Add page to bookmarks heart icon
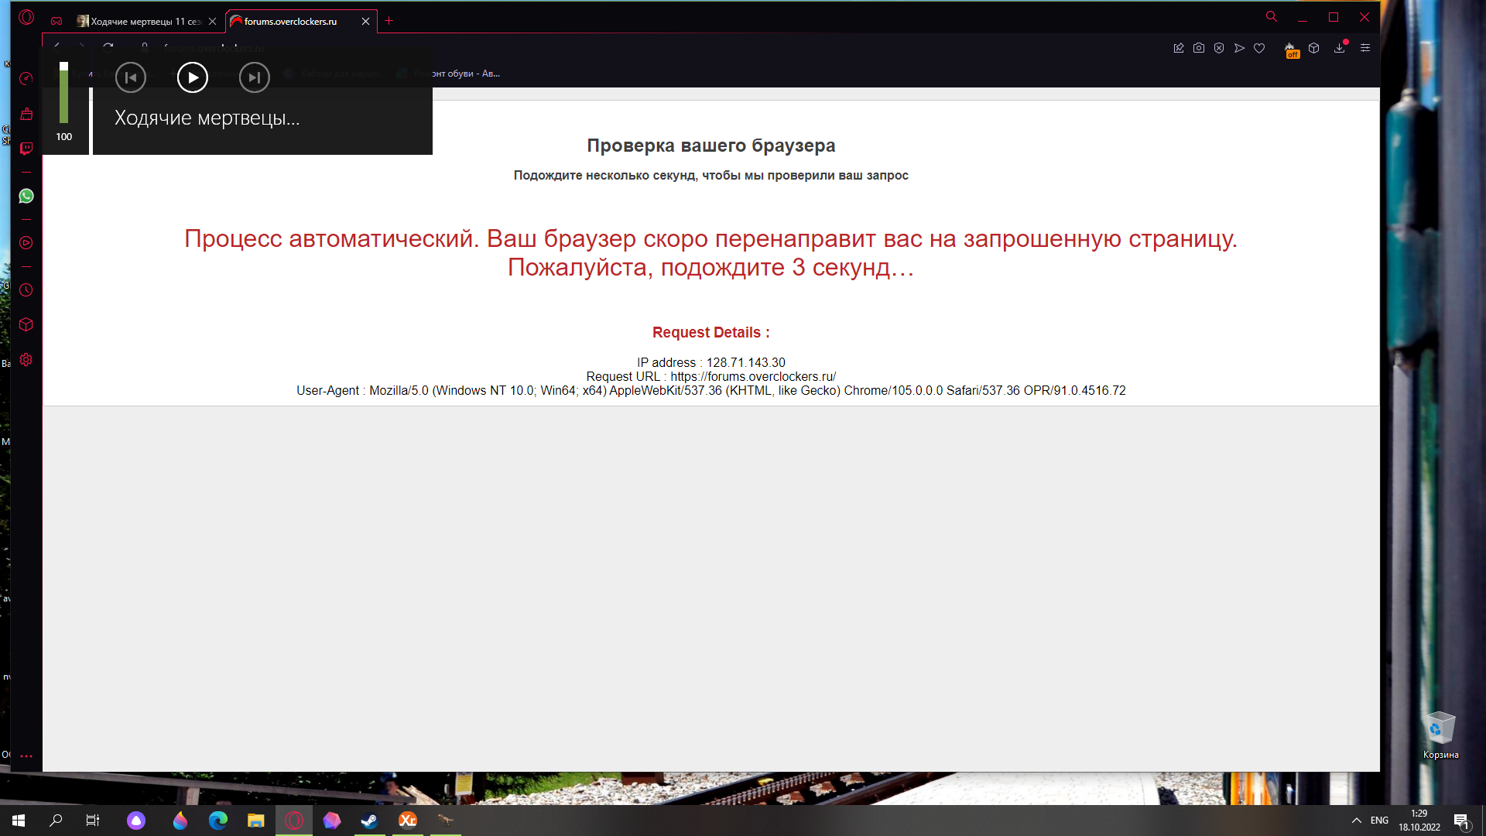Viewport: 1486px width, 836px height. point(1259,48)
